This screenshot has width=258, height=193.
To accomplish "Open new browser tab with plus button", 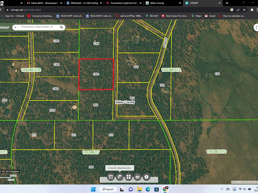I will [227, 3].
